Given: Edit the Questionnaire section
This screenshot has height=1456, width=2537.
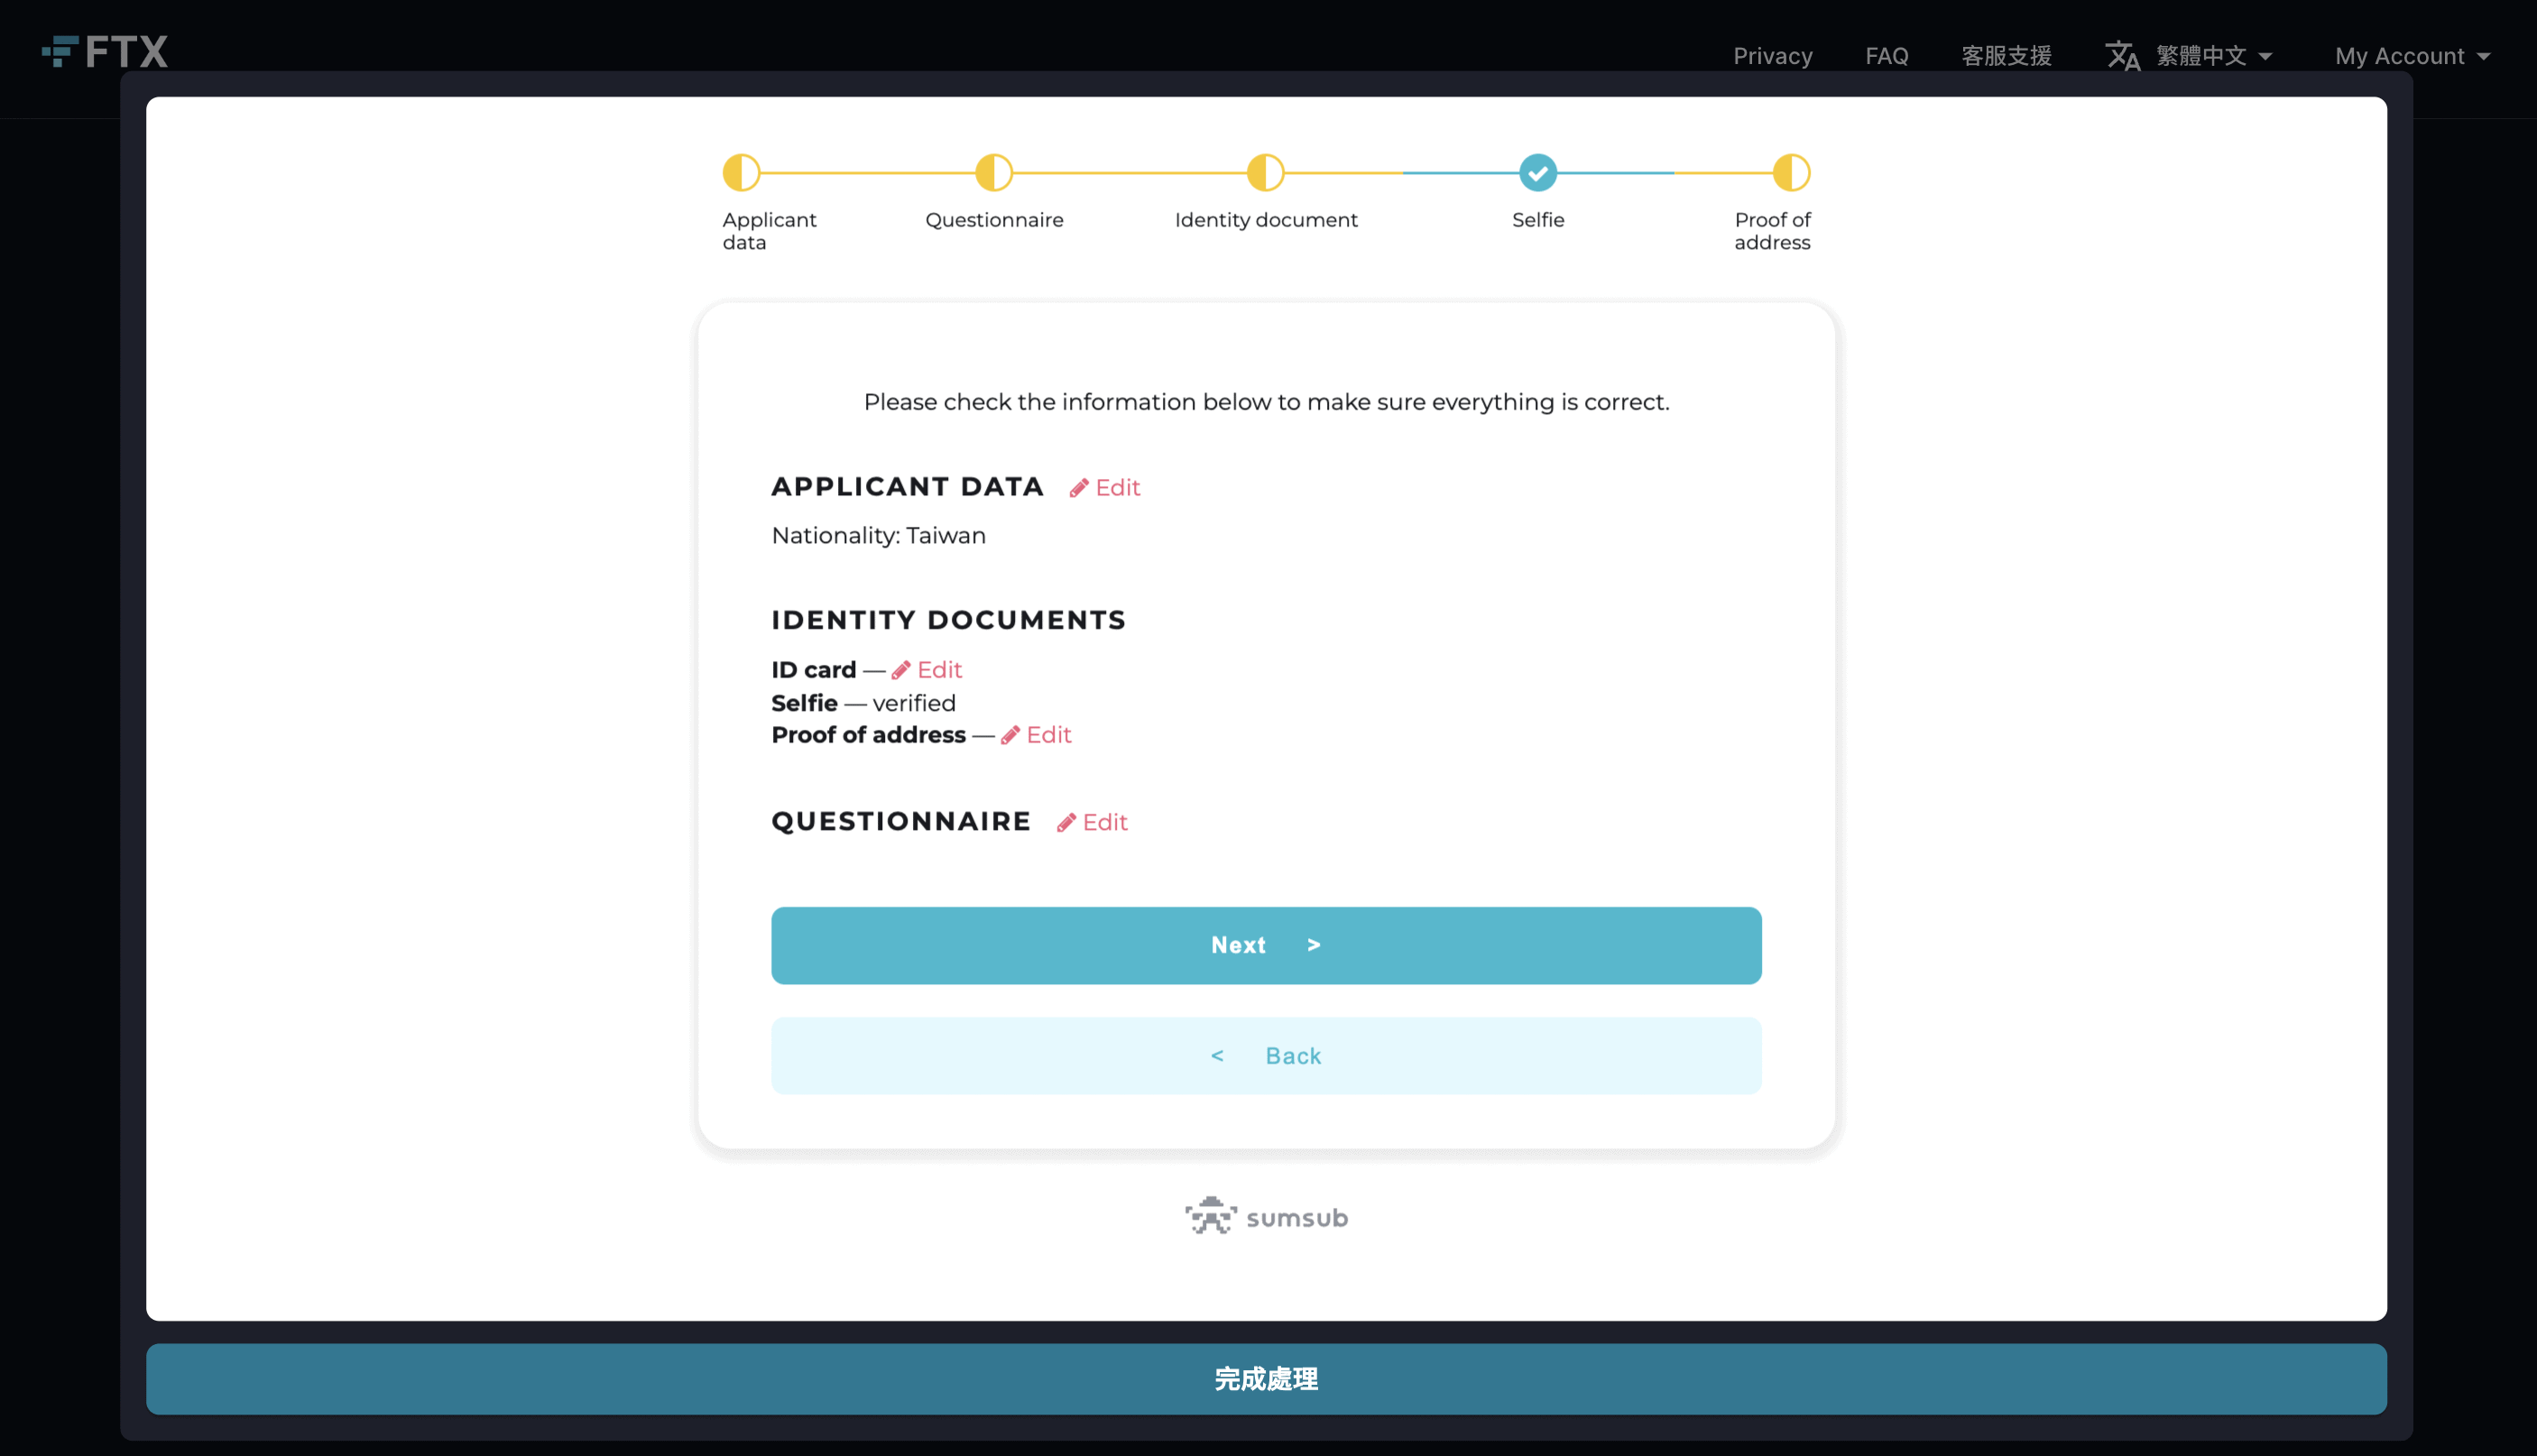Looking at the screenshot, I should pos(1093,822).
